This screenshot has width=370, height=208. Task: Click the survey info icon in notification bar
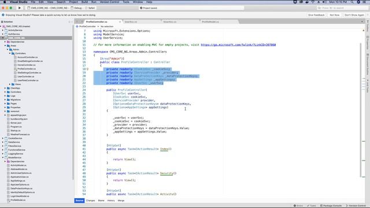tap(3, 15)
